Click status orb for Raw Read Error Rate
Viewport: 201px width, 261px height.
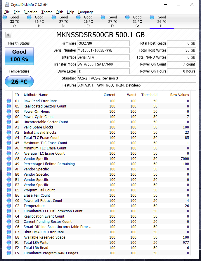click(9, 101)
